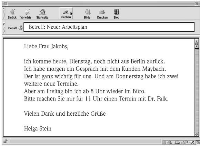Viewport: 200px width, 146px height.
Task: Click the component bar drag handle
Action: [164, 143]
